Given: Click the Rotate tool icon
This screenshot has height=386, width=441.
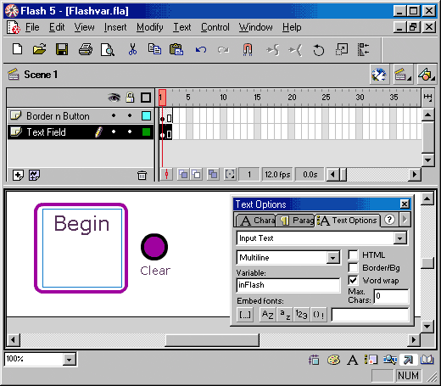Looking at the screenshot, I should pyautogui.click(x=319, y=50).
